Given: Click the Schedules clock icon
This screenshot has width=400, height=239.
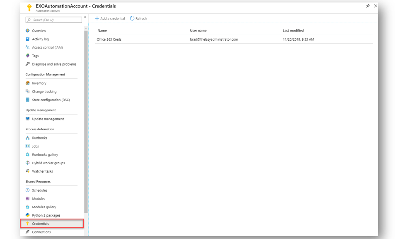Looking at the screenshot, I should pyautogui.click(x=27, y=190).
